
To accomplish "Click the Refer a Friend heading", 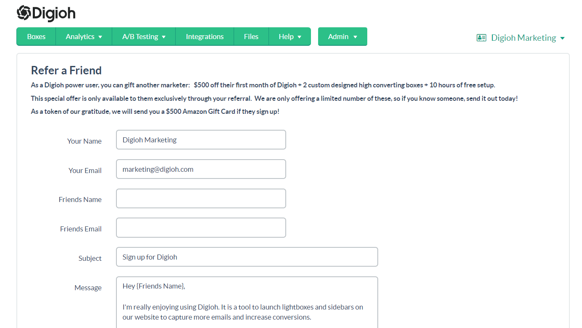I will pos(66,70).
